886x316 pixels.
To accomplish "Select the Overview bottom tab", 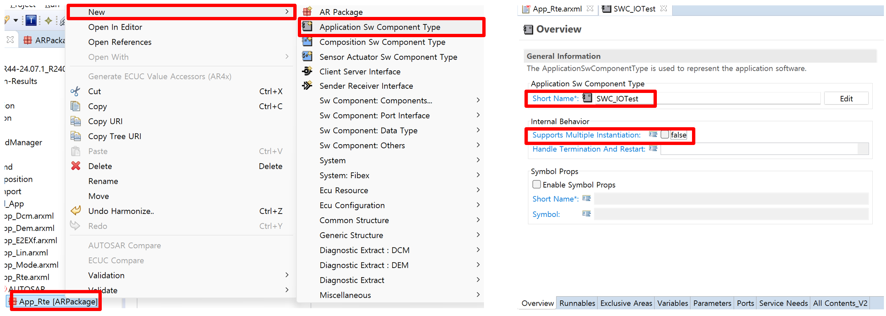I will (537, 303).
